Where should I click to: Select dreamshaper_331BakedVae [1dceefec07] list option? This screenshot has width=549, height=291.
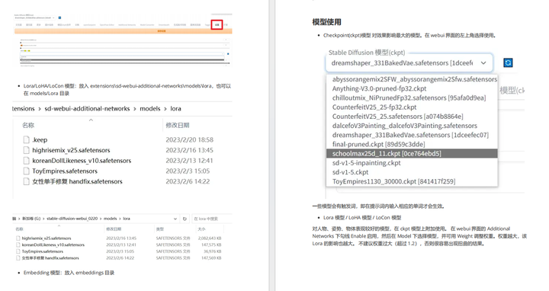tap(412, 135)
